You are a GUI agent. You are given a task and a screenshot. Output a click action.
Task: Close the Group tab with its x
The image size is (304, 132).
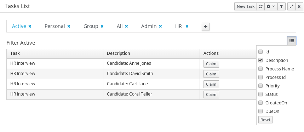[x=102, y=26]
